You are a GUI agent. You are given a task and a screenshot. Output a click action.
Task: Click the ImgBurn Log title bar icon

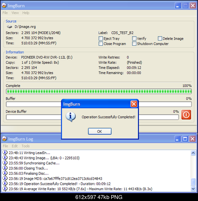tap(4, 139)
